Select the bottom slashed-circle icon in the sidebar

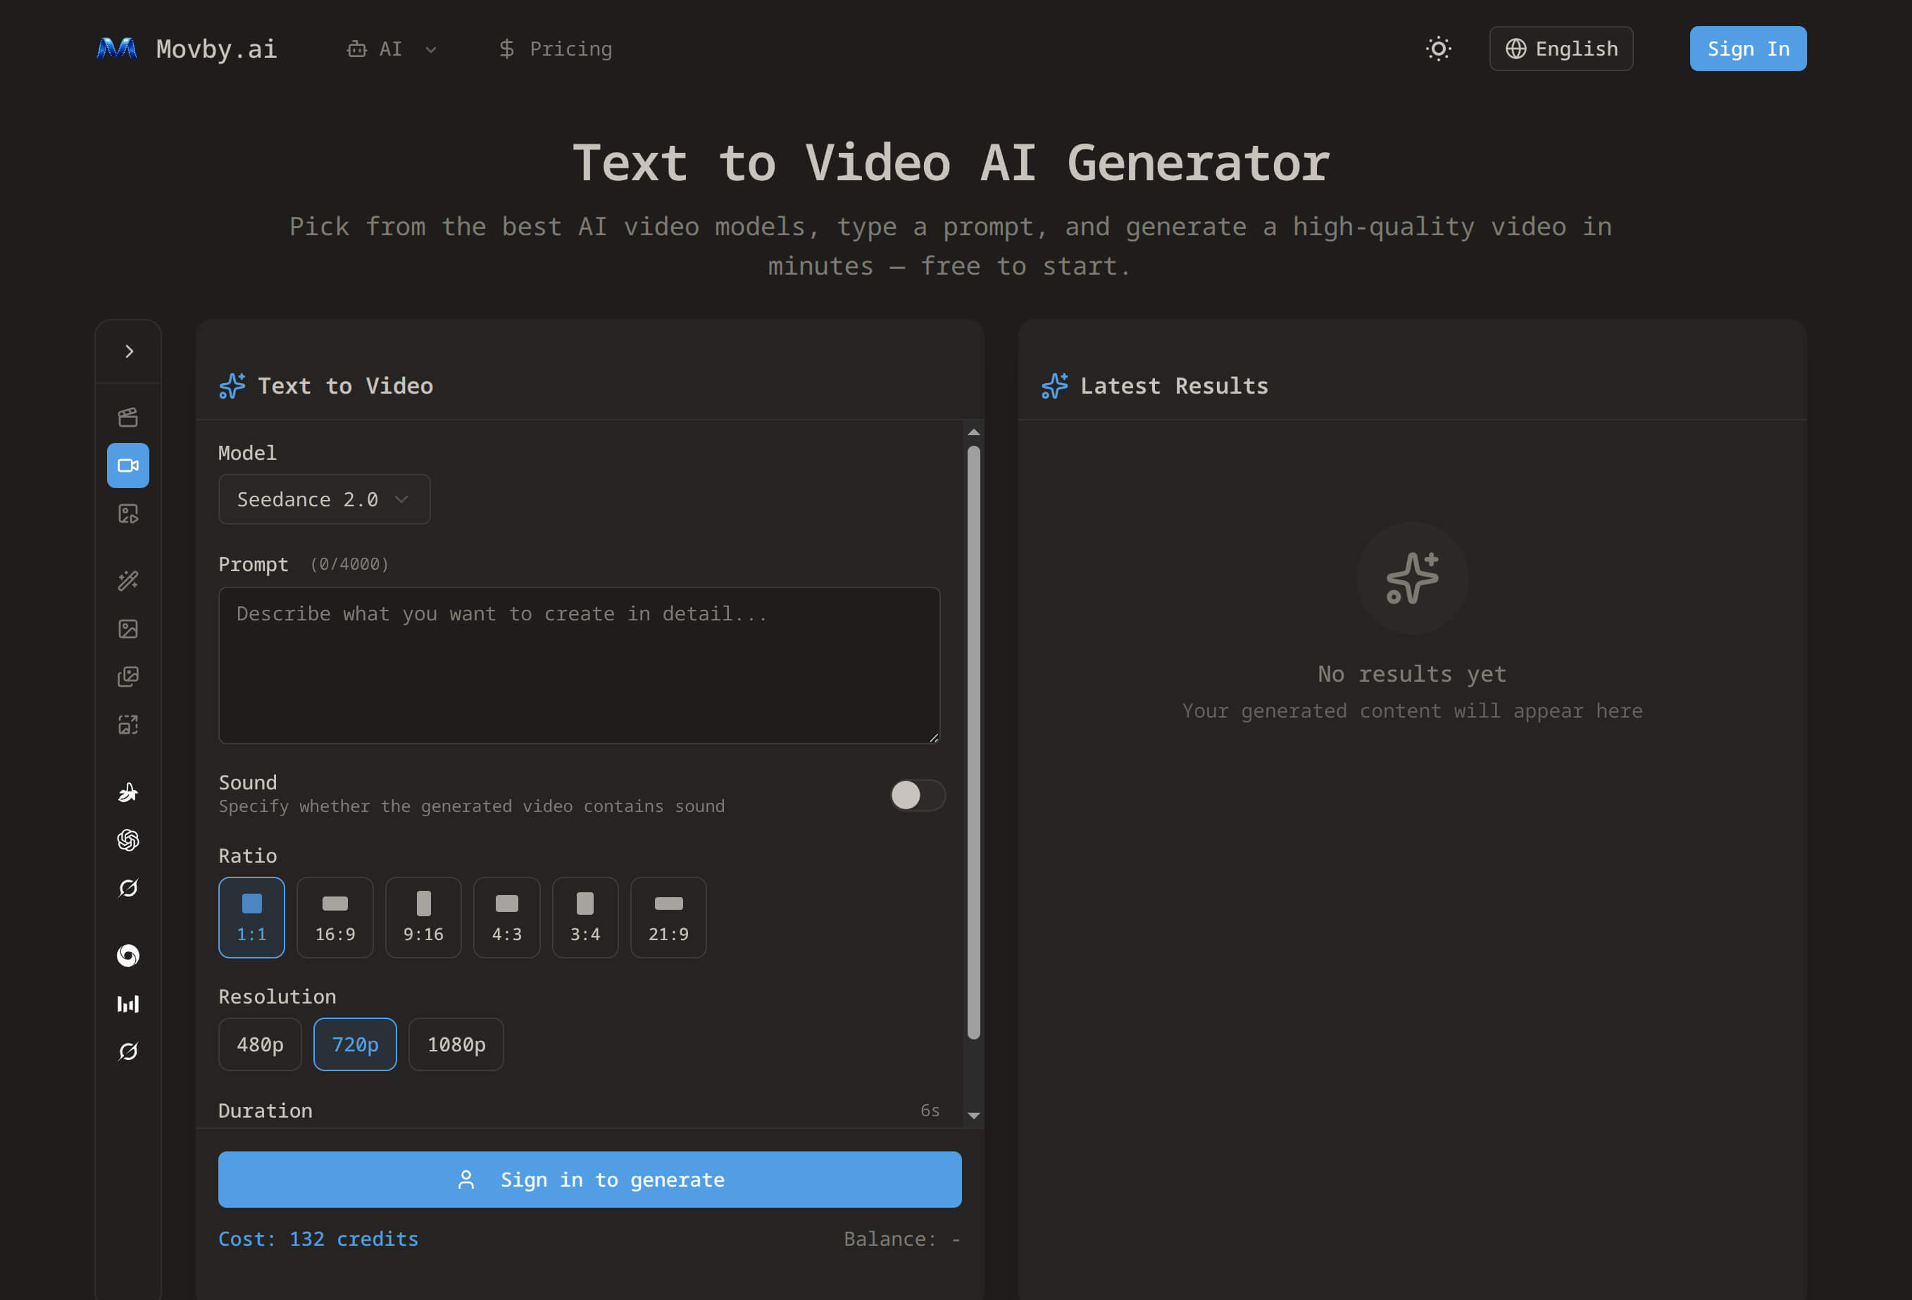(x=128, y=1051)
